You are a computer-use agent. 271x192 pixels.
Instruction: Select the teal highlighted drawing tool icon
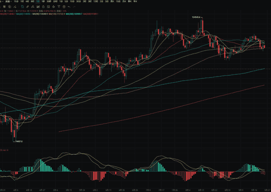(x=22, y=6)
